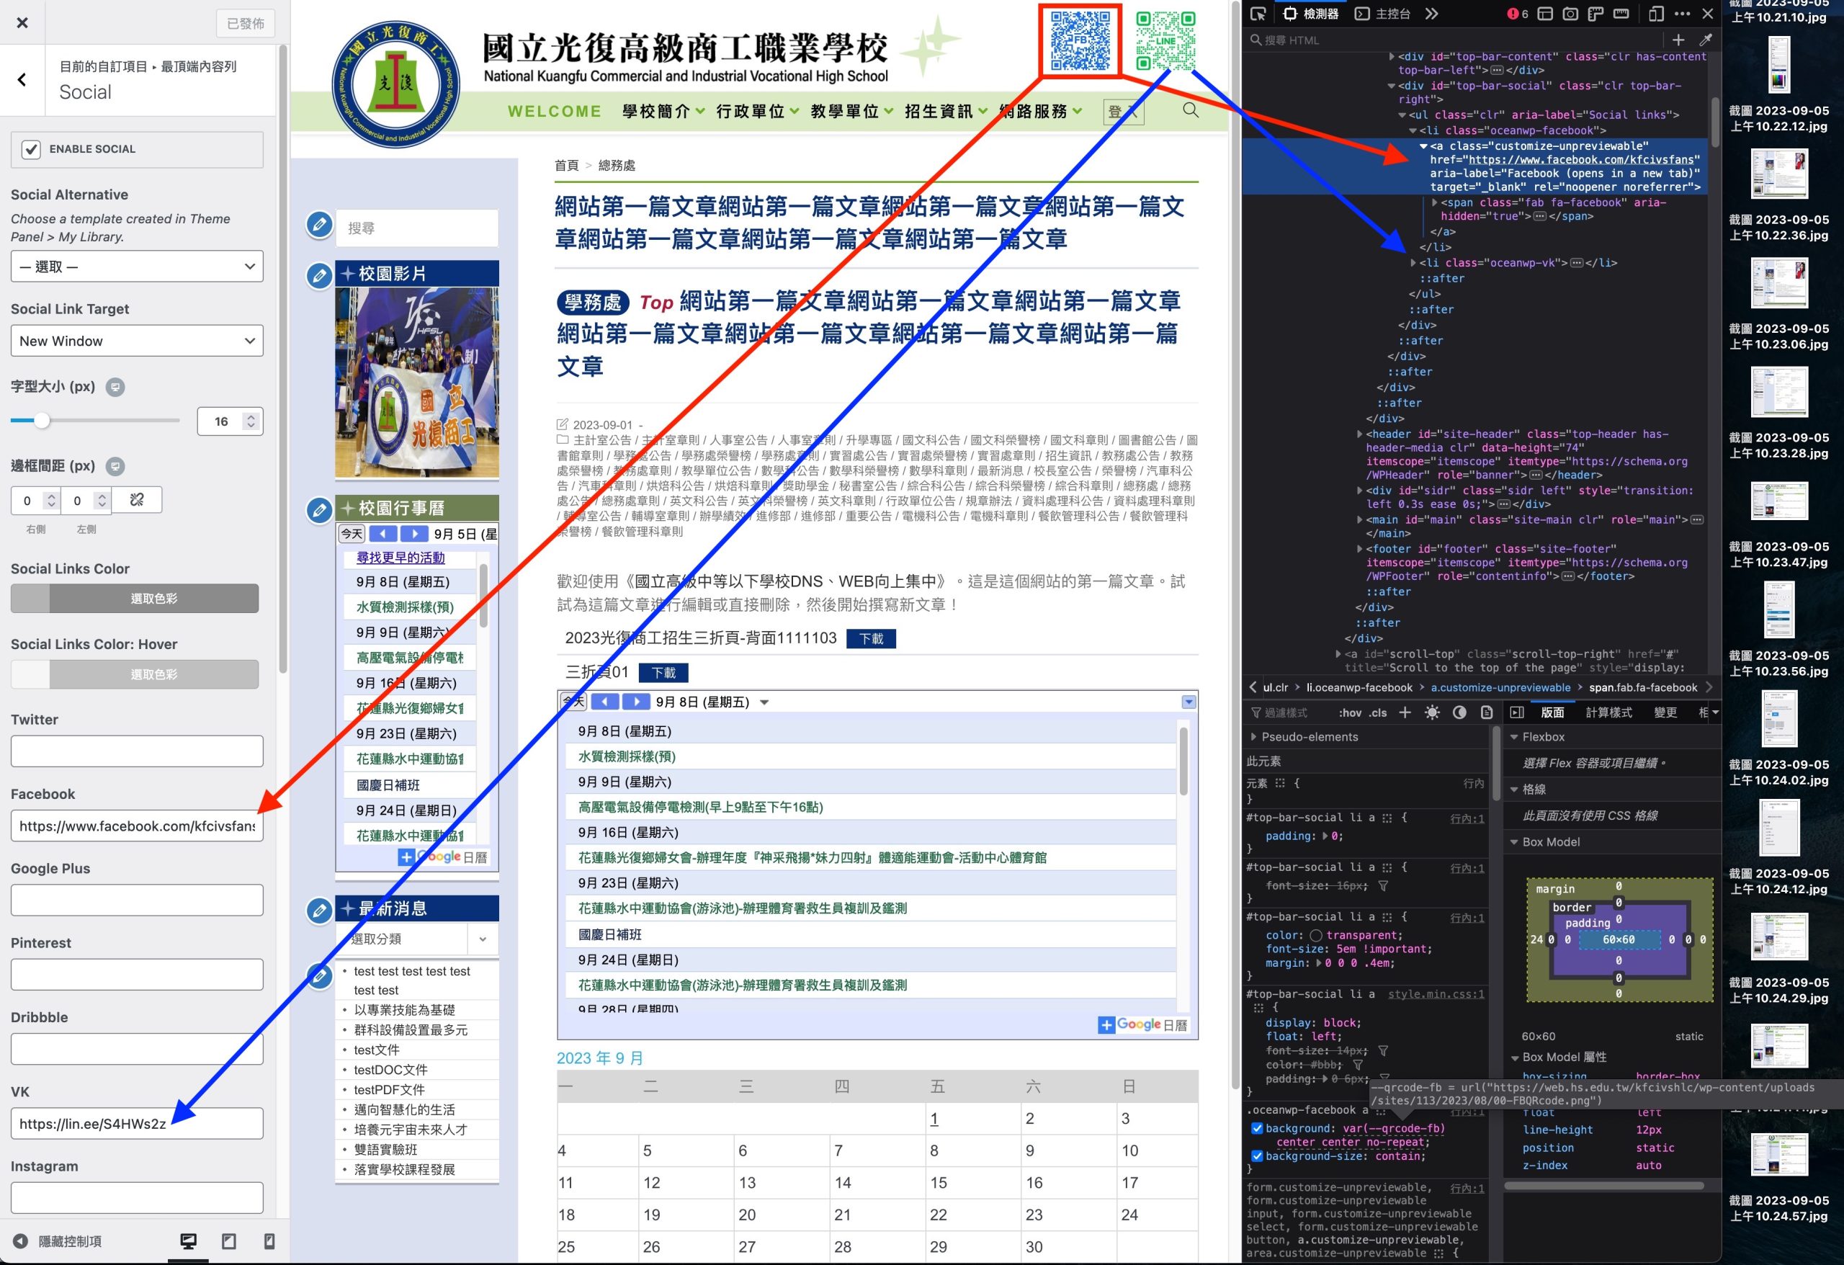Switch to mobile preview device icon

pos(269,1241)
